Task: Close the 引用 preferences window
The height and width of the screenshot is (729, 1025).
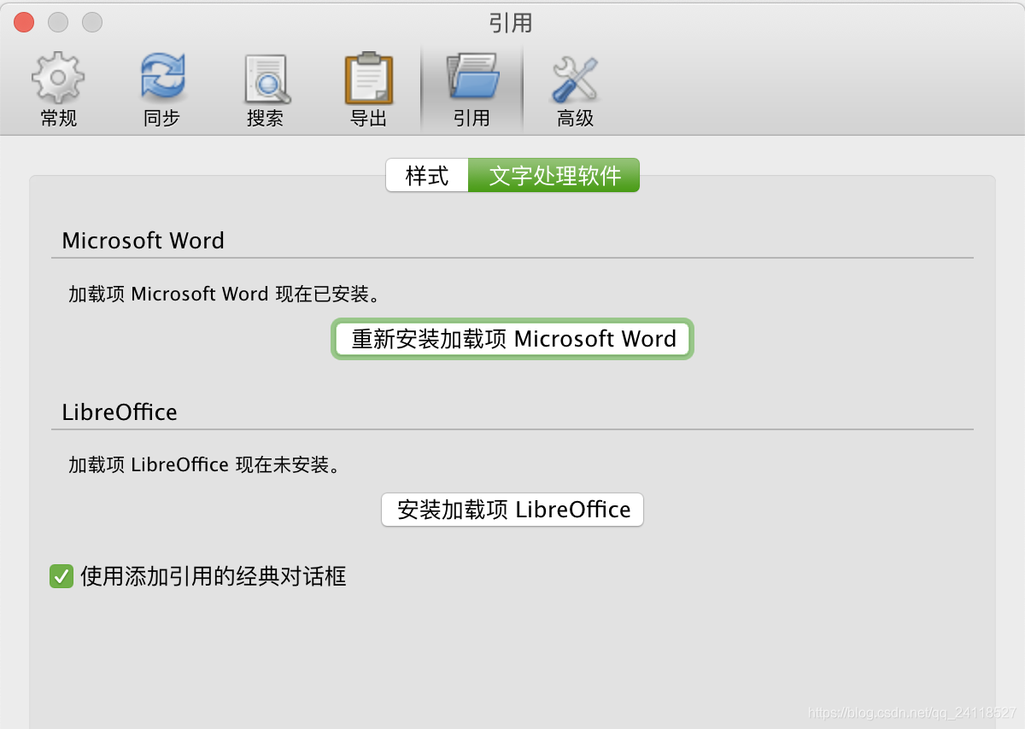Action: (x=24, y=22)
